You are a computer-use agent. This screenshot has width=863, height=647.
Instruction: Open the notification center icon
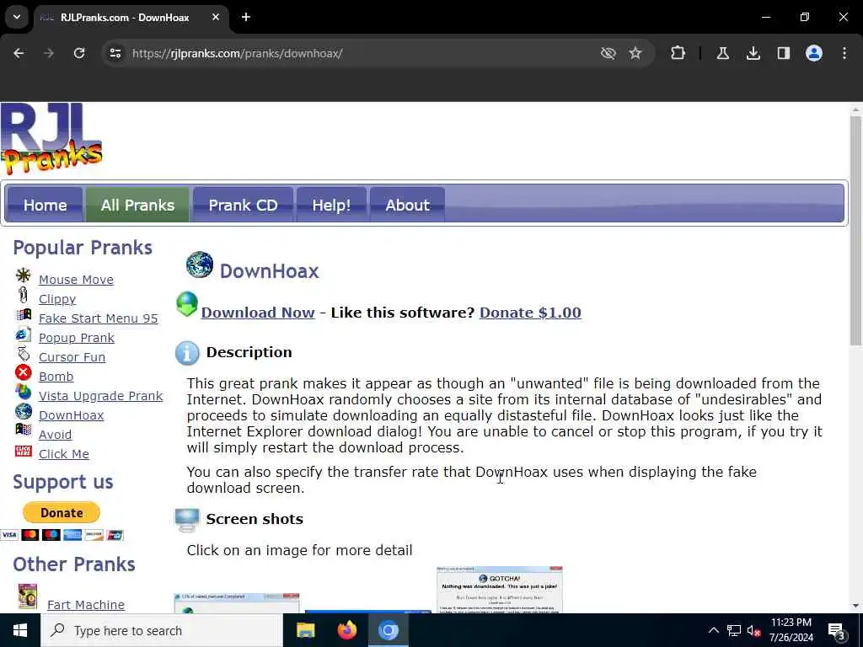pyautogui.click(x=836, y=631)
